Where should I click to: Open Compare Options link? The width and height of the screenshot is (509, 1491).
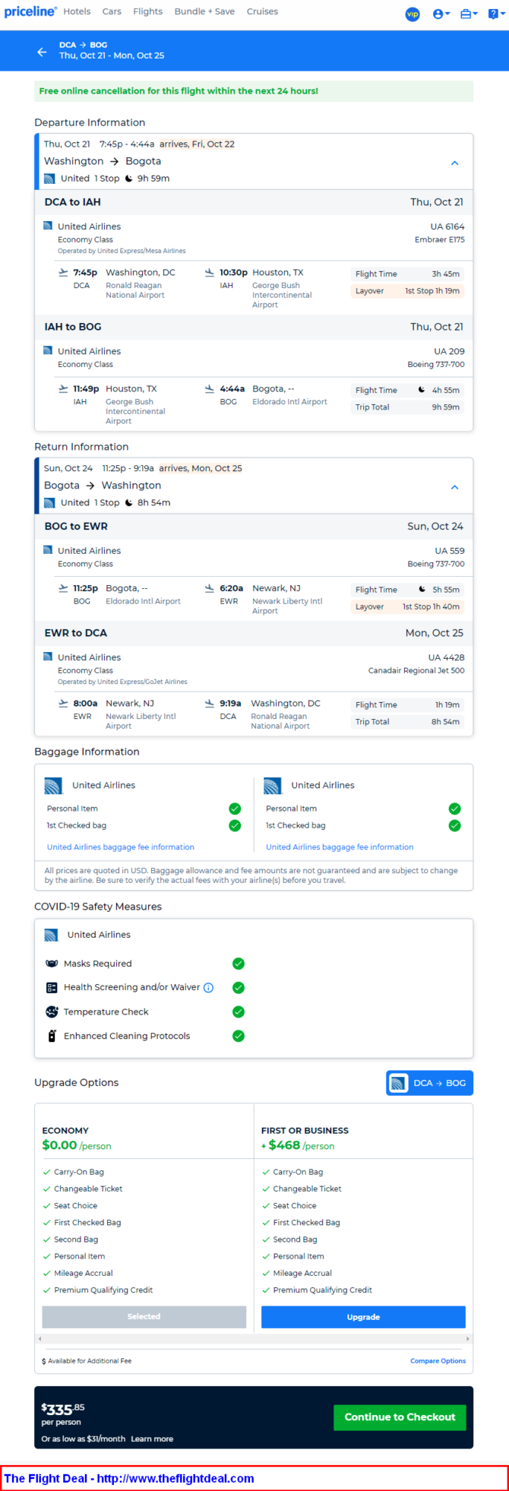point(438,1361)
